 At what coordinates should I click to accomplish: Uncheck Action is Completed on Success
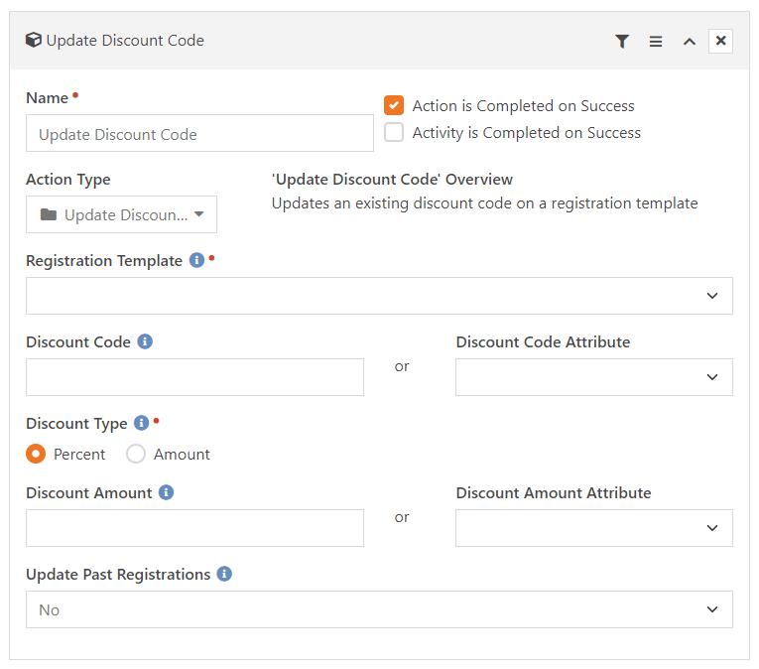pyautogui.click(x=394, y=105)
